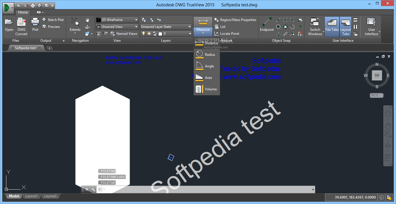The width and height of the screenshot is (396, 204).
Task: Expand the Extents zoom dropdown arrow
Action: tap(75, 33)
